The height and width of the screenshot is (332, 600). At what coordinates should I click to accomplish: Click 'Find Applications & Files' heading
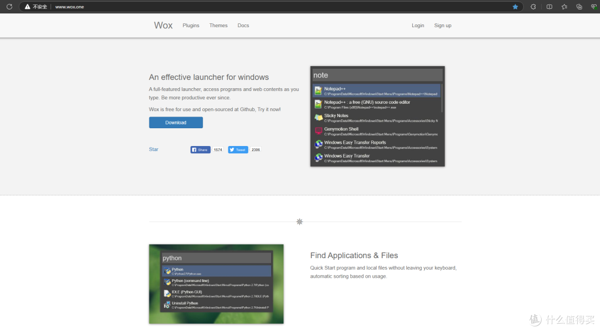click(x=354, y=255)
